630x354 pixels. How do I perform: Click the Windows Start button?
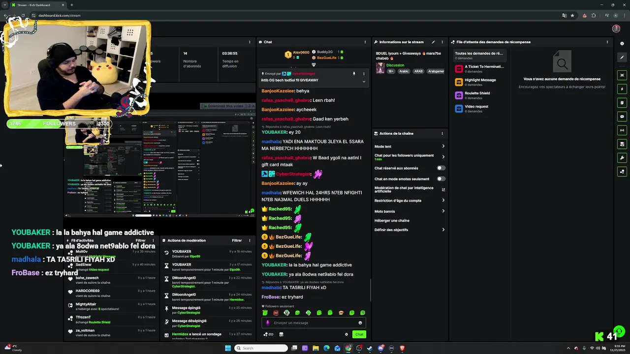point(228,348)
